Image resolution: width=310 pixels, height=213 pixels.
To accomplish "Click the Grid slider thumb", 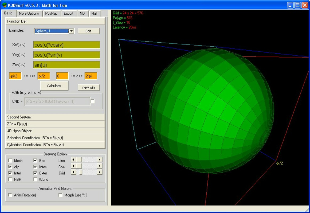I will pyautogui.click(x=81, y=172).
